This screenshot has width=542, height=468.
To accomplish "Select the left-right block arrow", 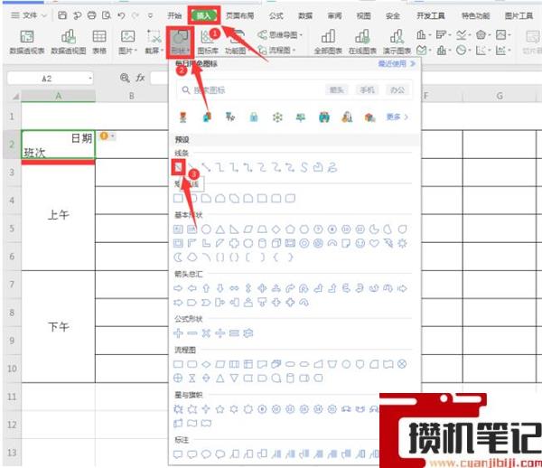I will 234,288.
